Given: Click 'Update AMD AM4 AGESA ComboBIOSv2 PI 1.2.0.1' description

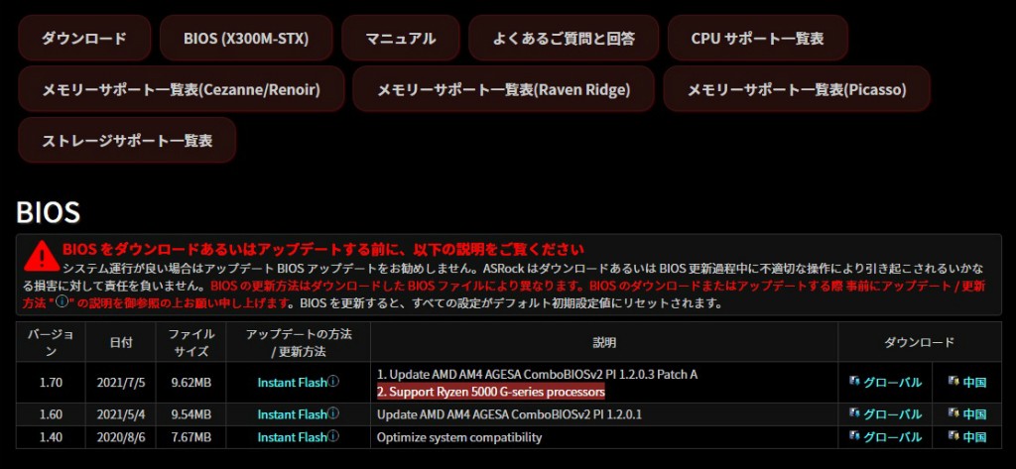Looking at the screenshot, I should click(x=509, y=413).
